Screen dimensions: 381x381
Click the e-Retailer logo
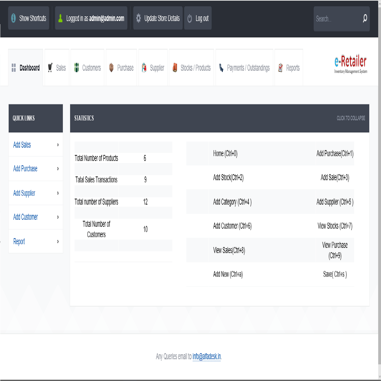tap(351, 64)
